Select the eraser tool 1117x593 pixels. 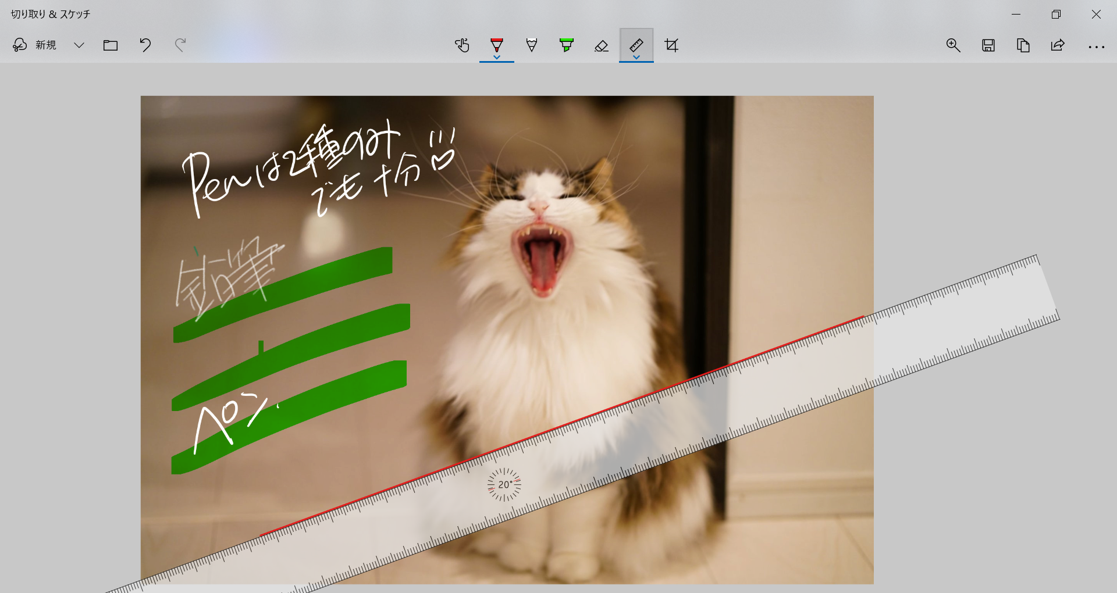[x=602, y=45]
